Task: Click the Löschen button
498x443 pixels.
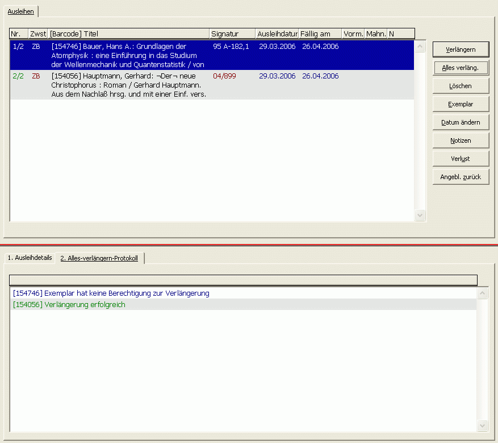Action: (x=461, y=86)
